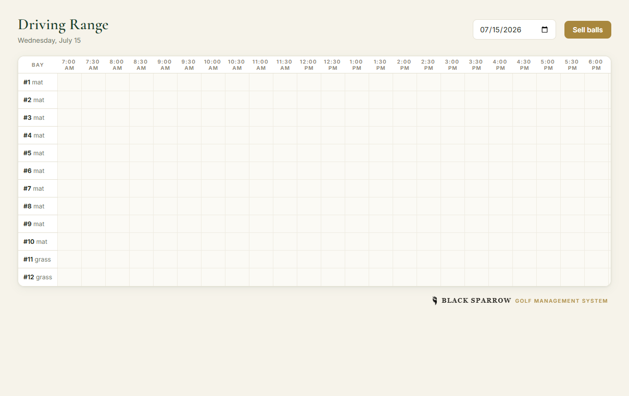Click the 07/15/2026 date input field

tap(514, 30)
